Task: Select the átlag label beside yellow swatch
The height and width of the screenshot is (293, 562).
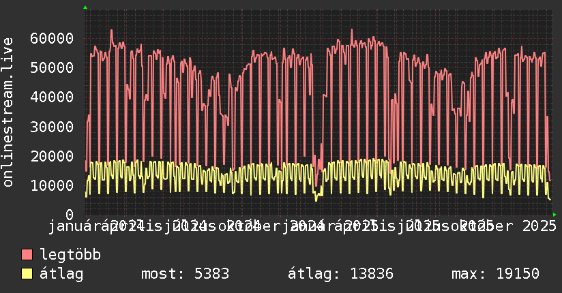Action: pos(62,274)
